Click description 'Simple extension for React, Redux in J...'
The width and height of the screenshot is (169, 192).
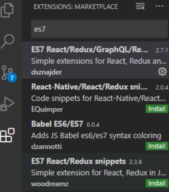point(99,173)
